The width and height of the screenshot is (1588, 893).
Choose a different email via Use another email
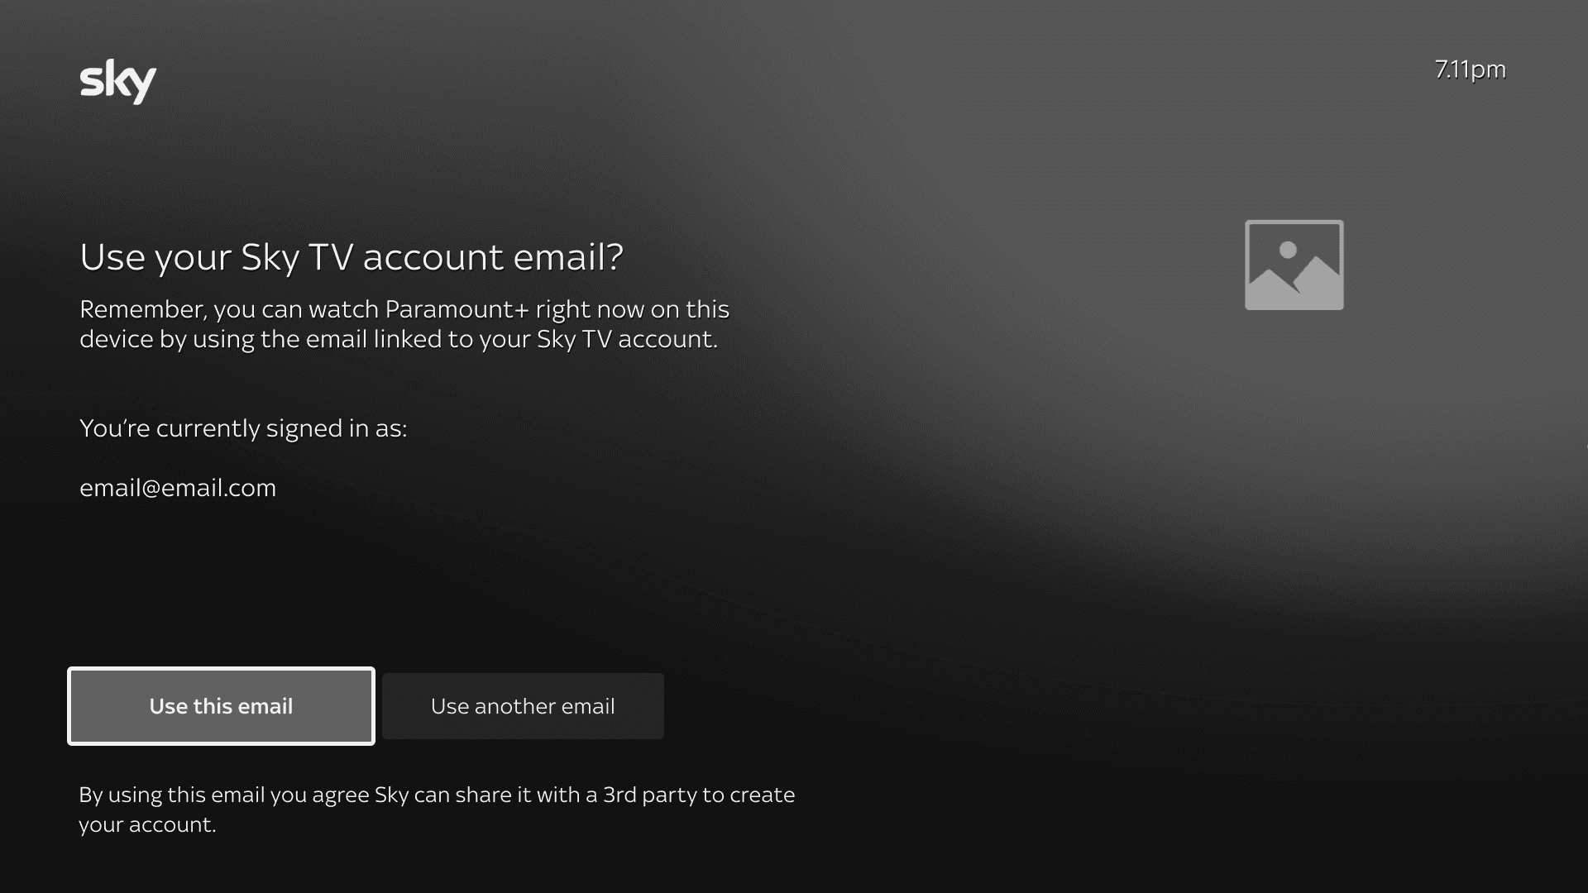pyautogui.click(x=523, y=706)
